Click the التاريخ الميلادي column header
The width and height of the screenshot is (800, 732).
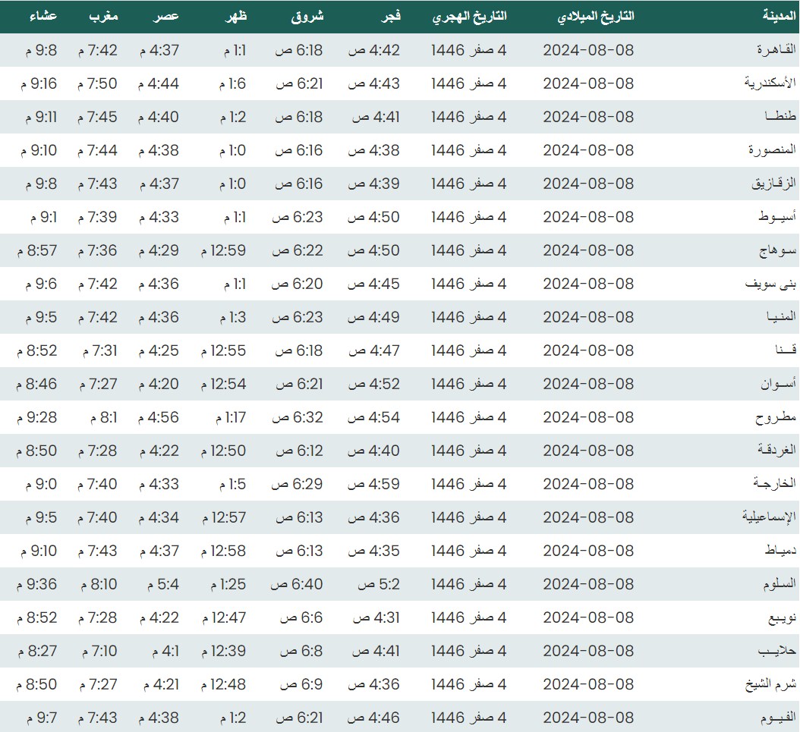click(x=595, y=16)
